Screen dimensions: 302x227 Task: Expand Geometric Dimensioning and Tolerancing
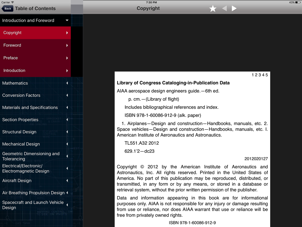(x=35, y=156)
